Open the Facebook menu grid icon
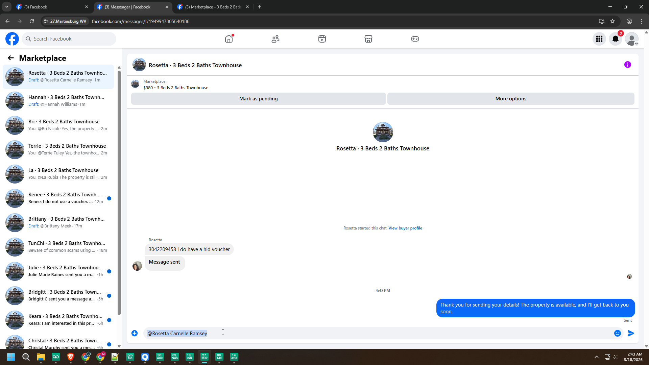The height and width of the screenshot is (365, 649). (599, 39)
